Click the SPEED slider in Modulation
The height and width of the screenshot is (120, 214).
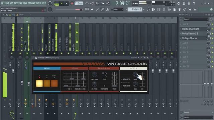pyautogui.click(x=114, y=79)
